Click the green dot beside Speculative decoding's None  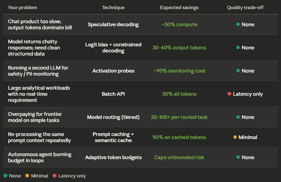[238, 24]
